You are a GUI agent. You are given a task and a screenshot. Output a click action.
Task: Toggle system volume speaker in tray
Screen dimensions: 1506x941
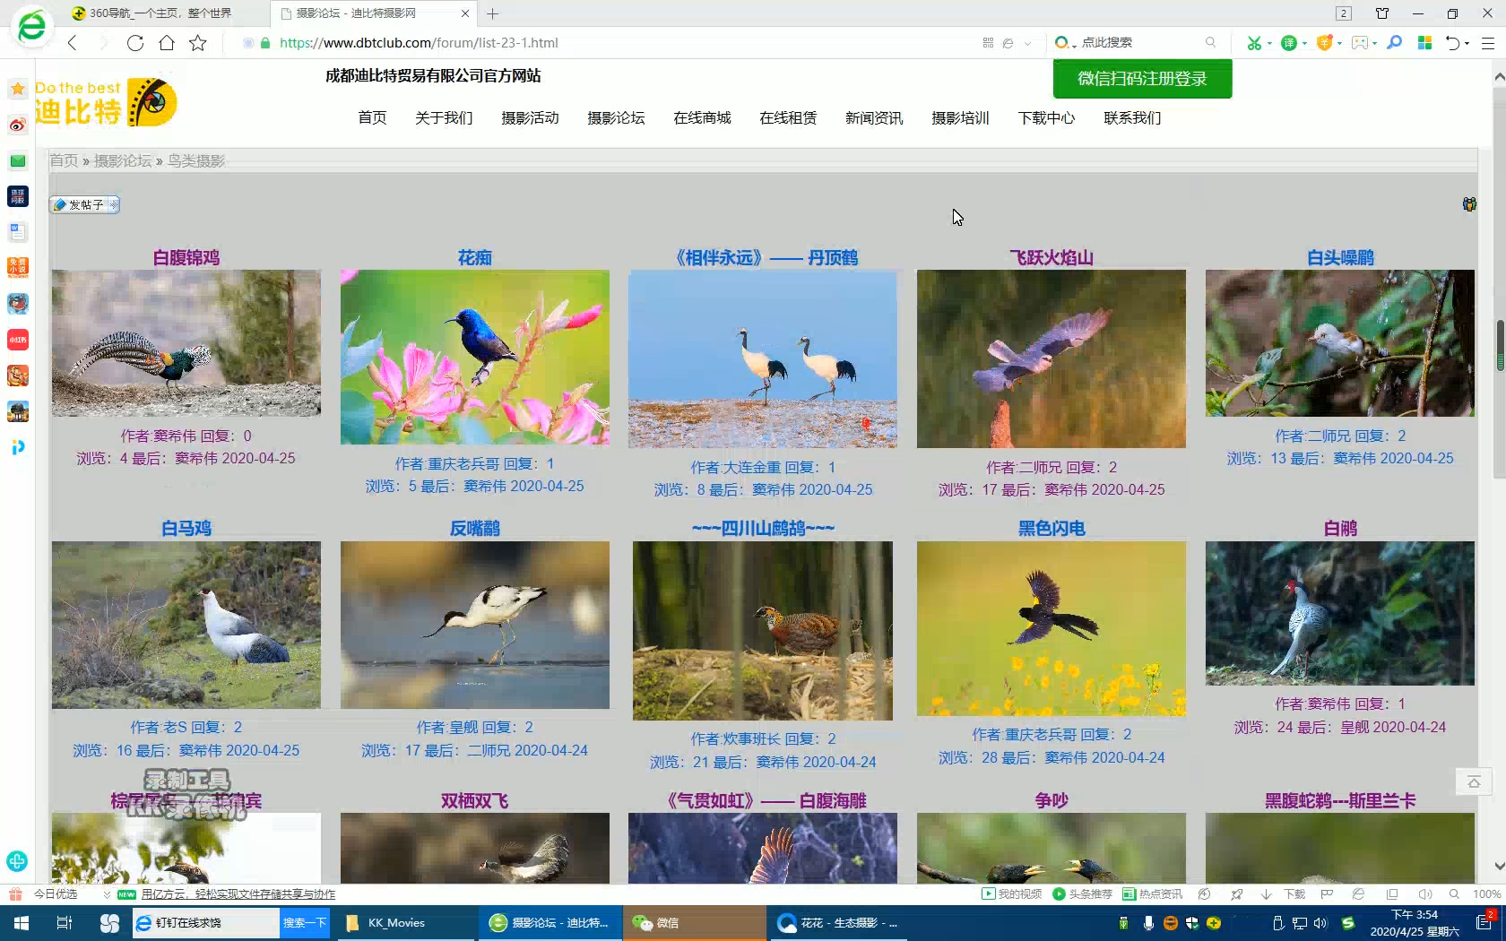(1320, 923)
